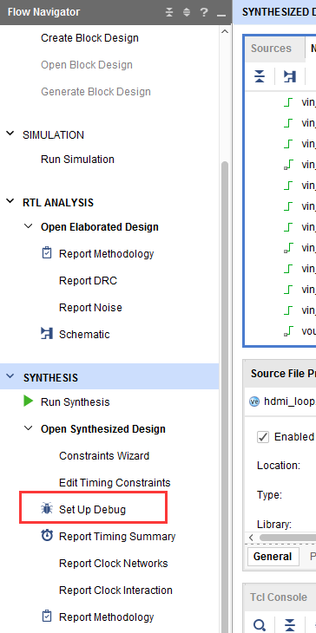Collapse Open Elaborated Design chevron
The height and width of the screenshot is (633, 316).
coord(29,225)
